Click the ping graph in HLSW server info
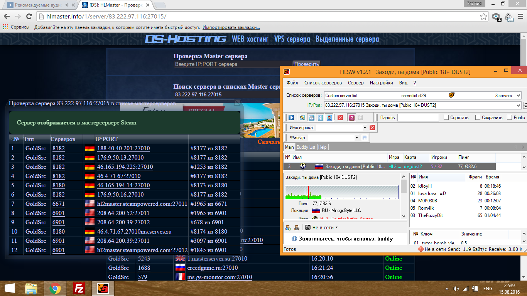Viewport: 527px width, 296px height. [342, 192]
